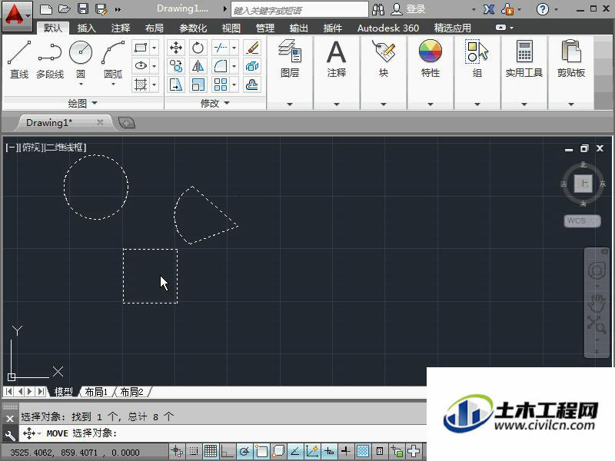Image resolution: width=615 pixels, height=461 pixels.
Task: Expand the quick access toolbar overflow arrows
Action: 118,9
